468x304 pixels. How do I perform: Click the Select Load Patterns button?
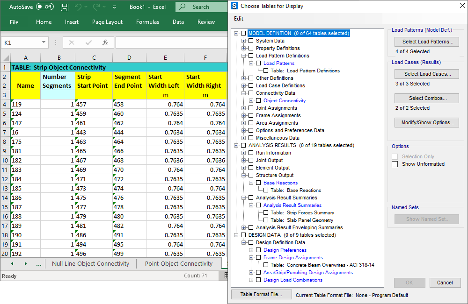click(427, 42)
